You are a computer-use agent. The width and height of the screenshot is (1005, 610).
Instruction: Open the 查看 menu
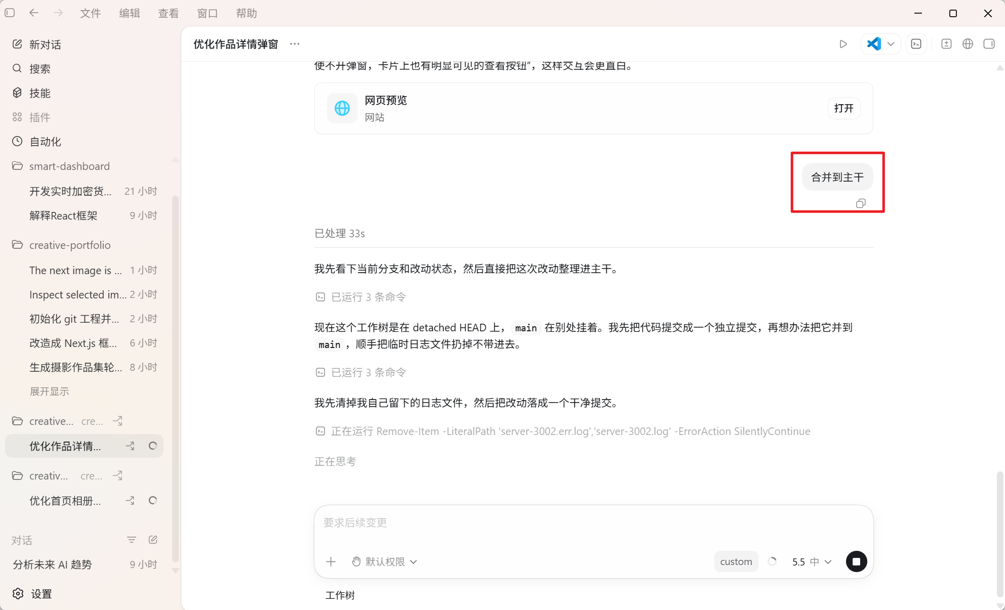168,13
